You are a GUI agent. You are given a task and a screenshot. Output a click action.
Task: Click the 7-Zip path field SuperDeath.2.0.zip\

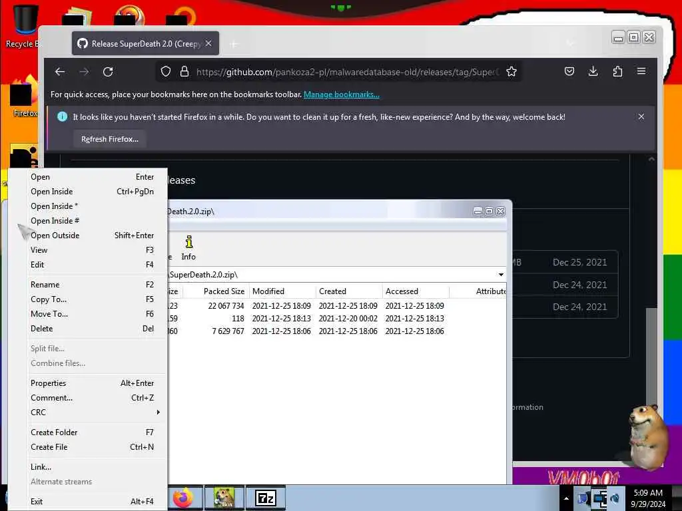[332, 275]
